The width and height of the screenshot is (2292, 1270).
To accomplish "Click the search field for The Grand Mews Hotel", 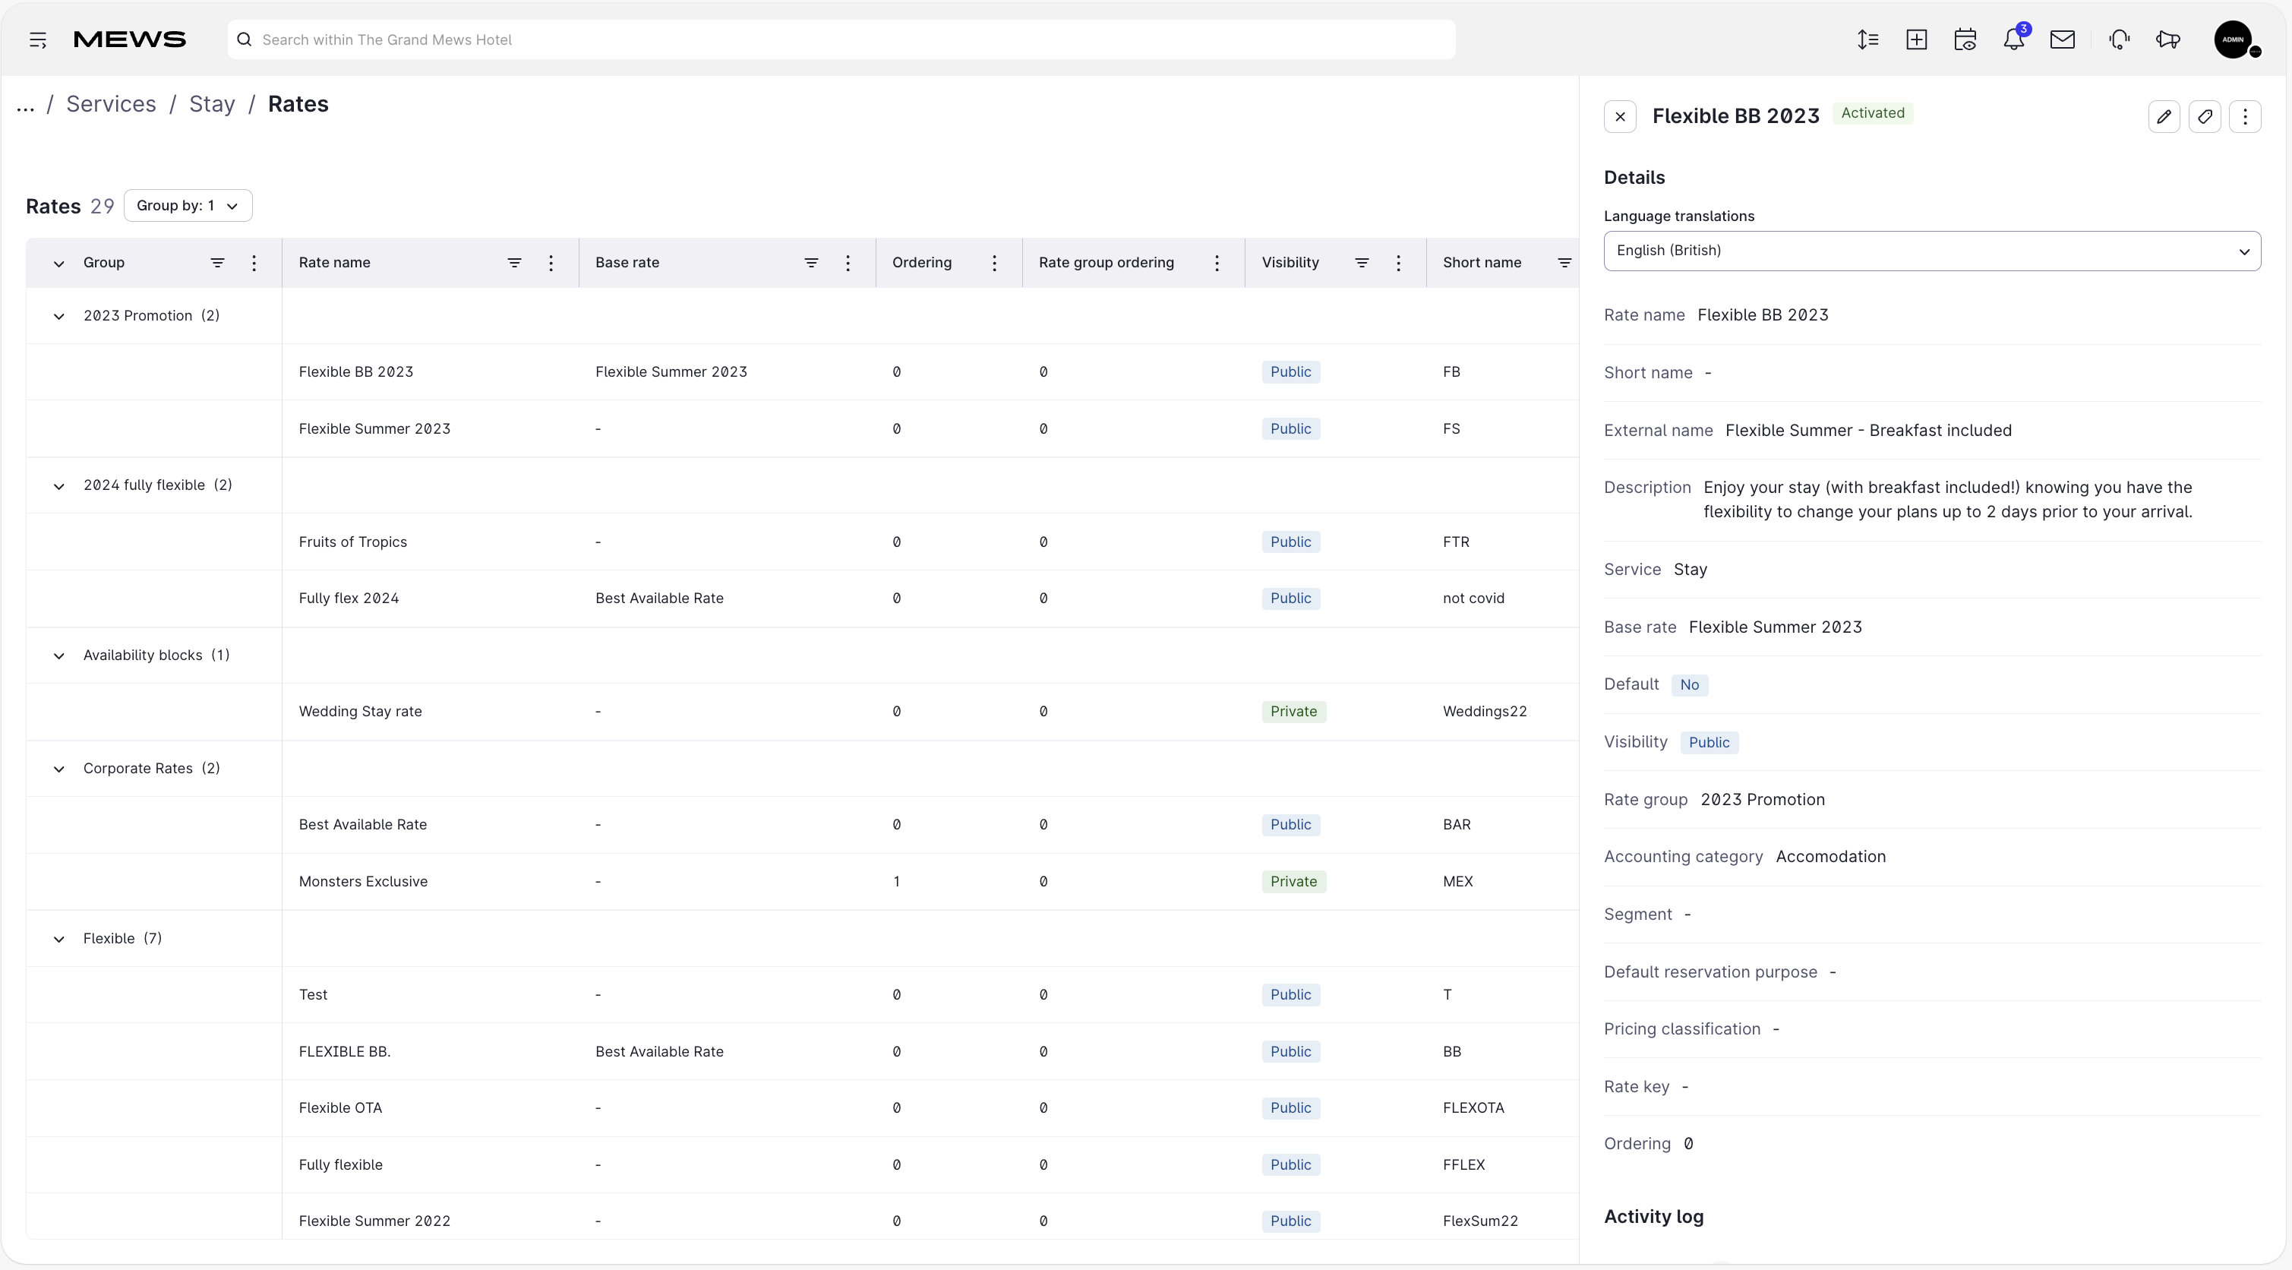I will point(841,40).
